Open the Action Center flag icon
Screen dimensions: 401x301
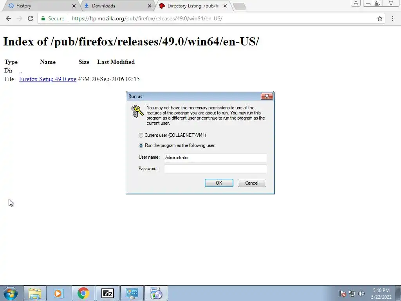click(343, 294)
